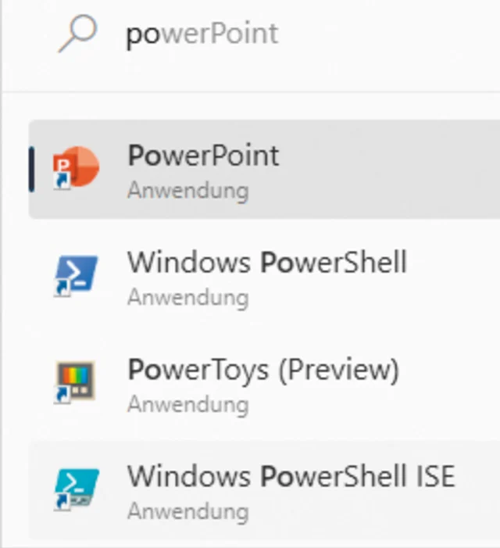Image resolution: width=500 pixels, height=548 pixels.
Task: Click Anwendung label under Windows PowerShell
Action: 187,297
